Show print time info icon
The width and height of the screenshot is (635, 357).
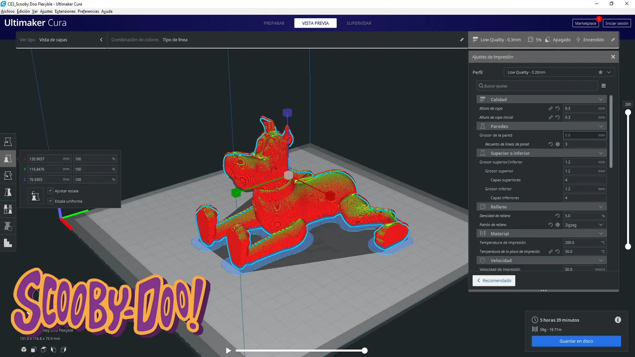tap(618, 320)
